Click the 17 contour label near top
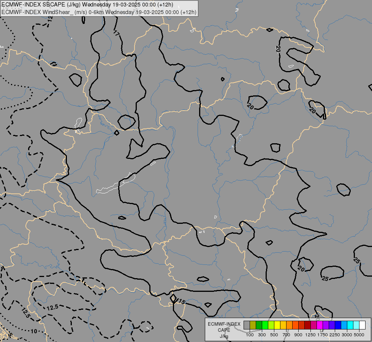Image resolution: width=372 pixels, height=342 pixels. click(117, 33)
